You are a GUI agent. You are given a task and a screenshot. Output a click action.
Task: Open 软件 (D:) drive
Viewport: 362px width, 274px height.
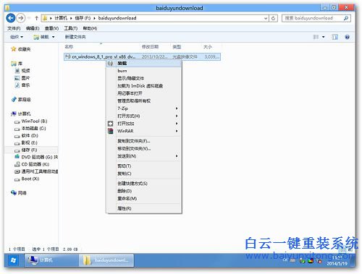pyautogui.click(x=26, y=135)
